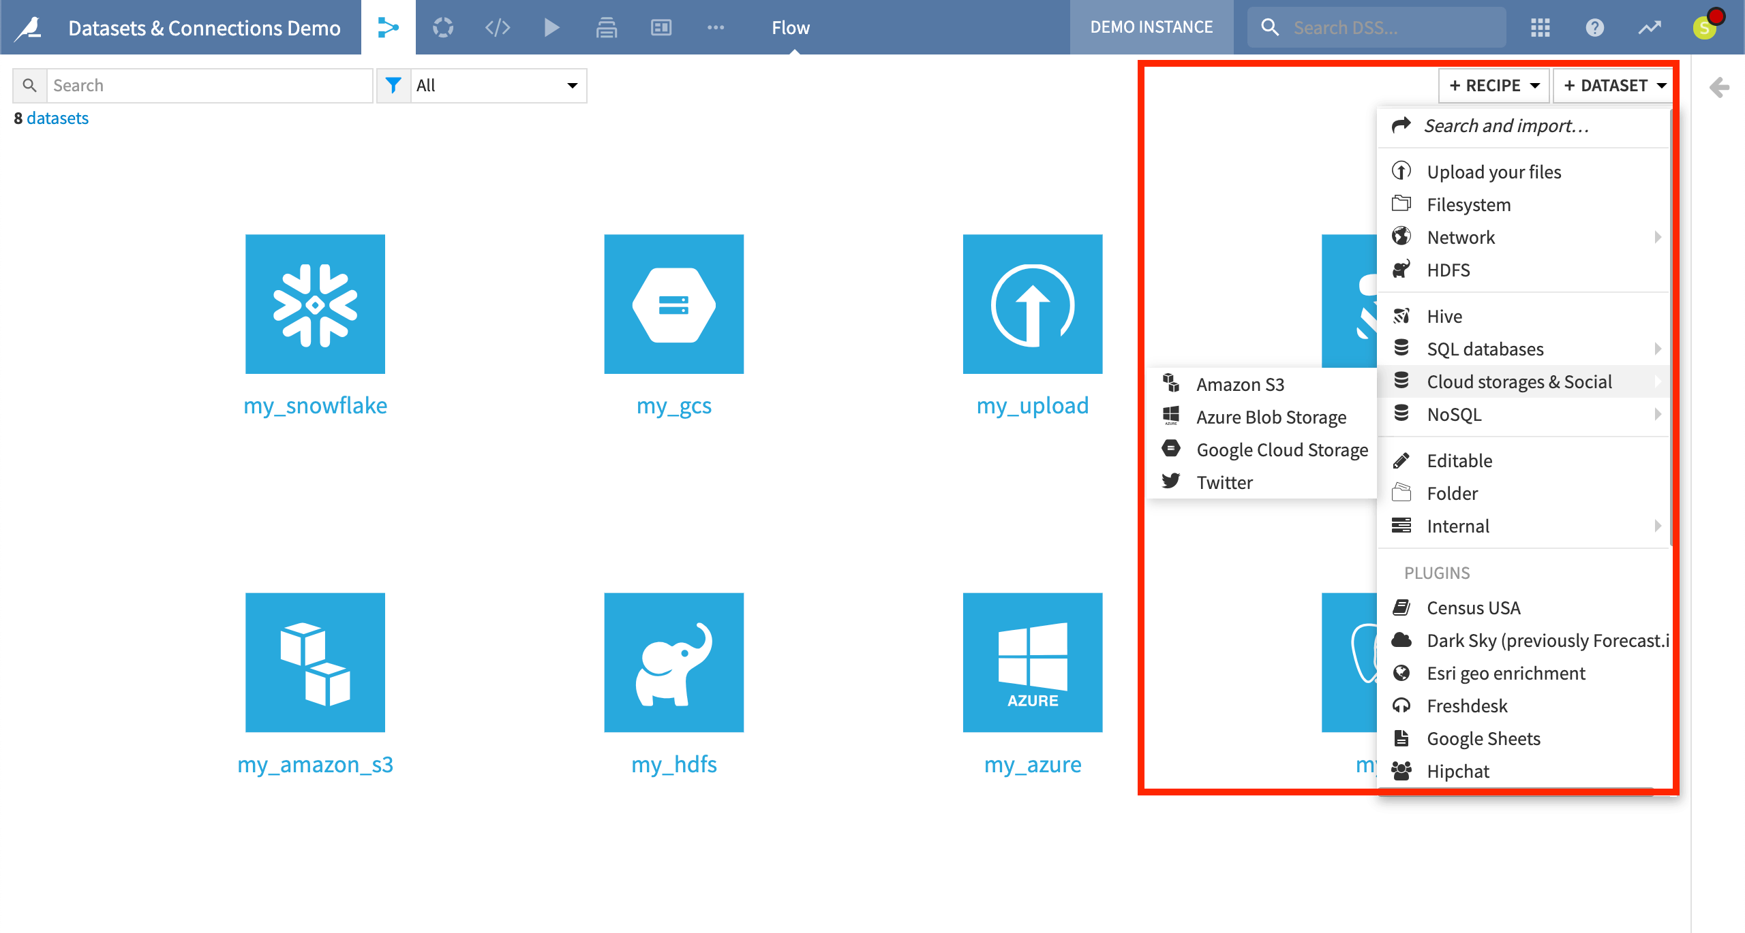The width and height of the screenshot is (1745, 933).
Task: Choose Google Cloud Storage option
Action: pos(1281,450)
